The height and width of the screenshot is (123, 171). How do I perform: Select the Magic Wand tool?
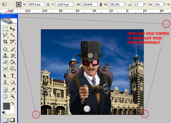pos(13,35)
